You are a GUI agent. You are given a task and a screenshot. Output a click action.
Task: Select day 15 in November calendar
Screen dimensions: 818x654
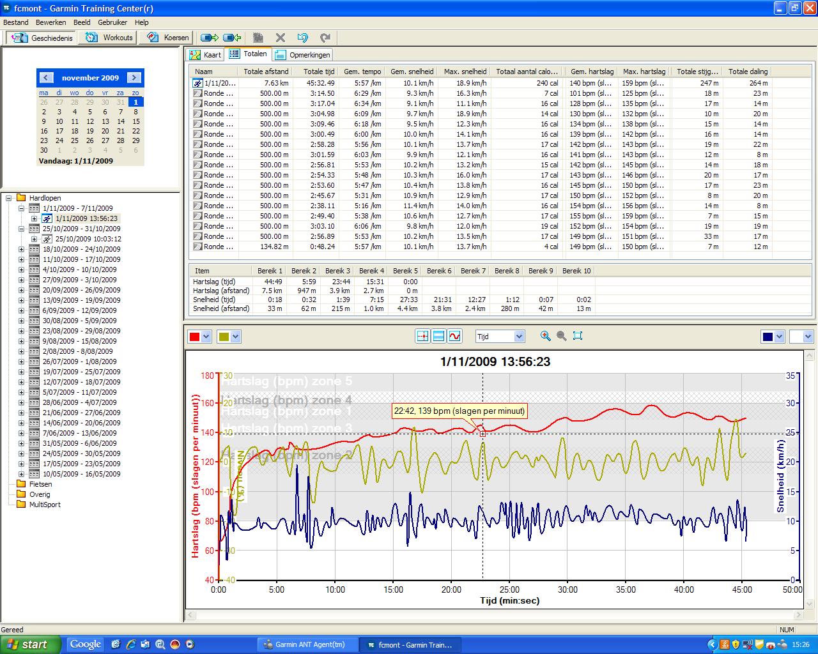[136, 121]
